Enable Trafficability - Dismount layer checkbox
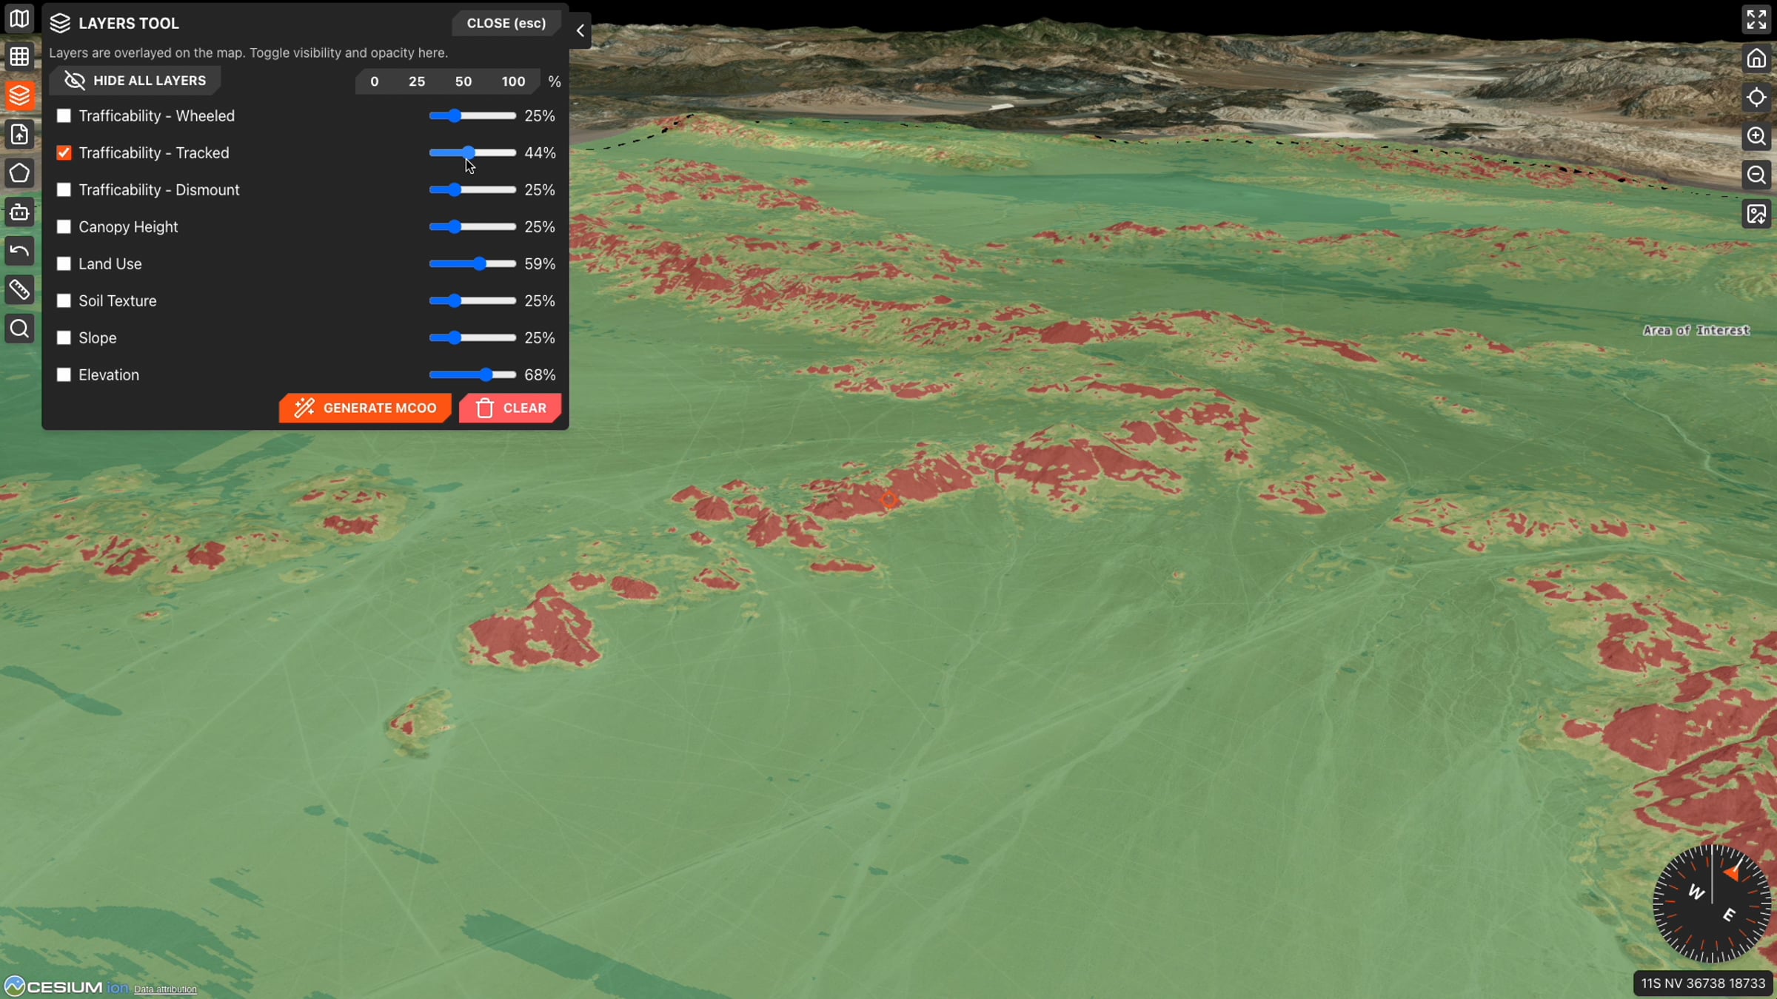1777x999 pixels. click(x=64, y=190)
